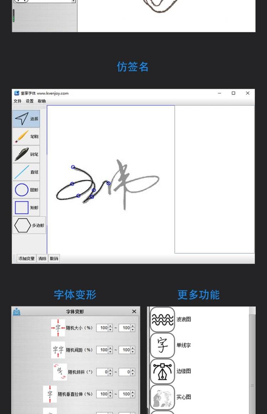Select the 矩形 rectangle tool
This screenshot has height=414, width=267.
tap(26, 208)
